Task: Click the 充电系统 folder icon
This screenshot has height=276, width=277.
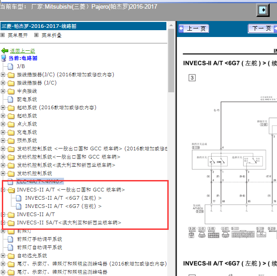Action: pos(11,133)
